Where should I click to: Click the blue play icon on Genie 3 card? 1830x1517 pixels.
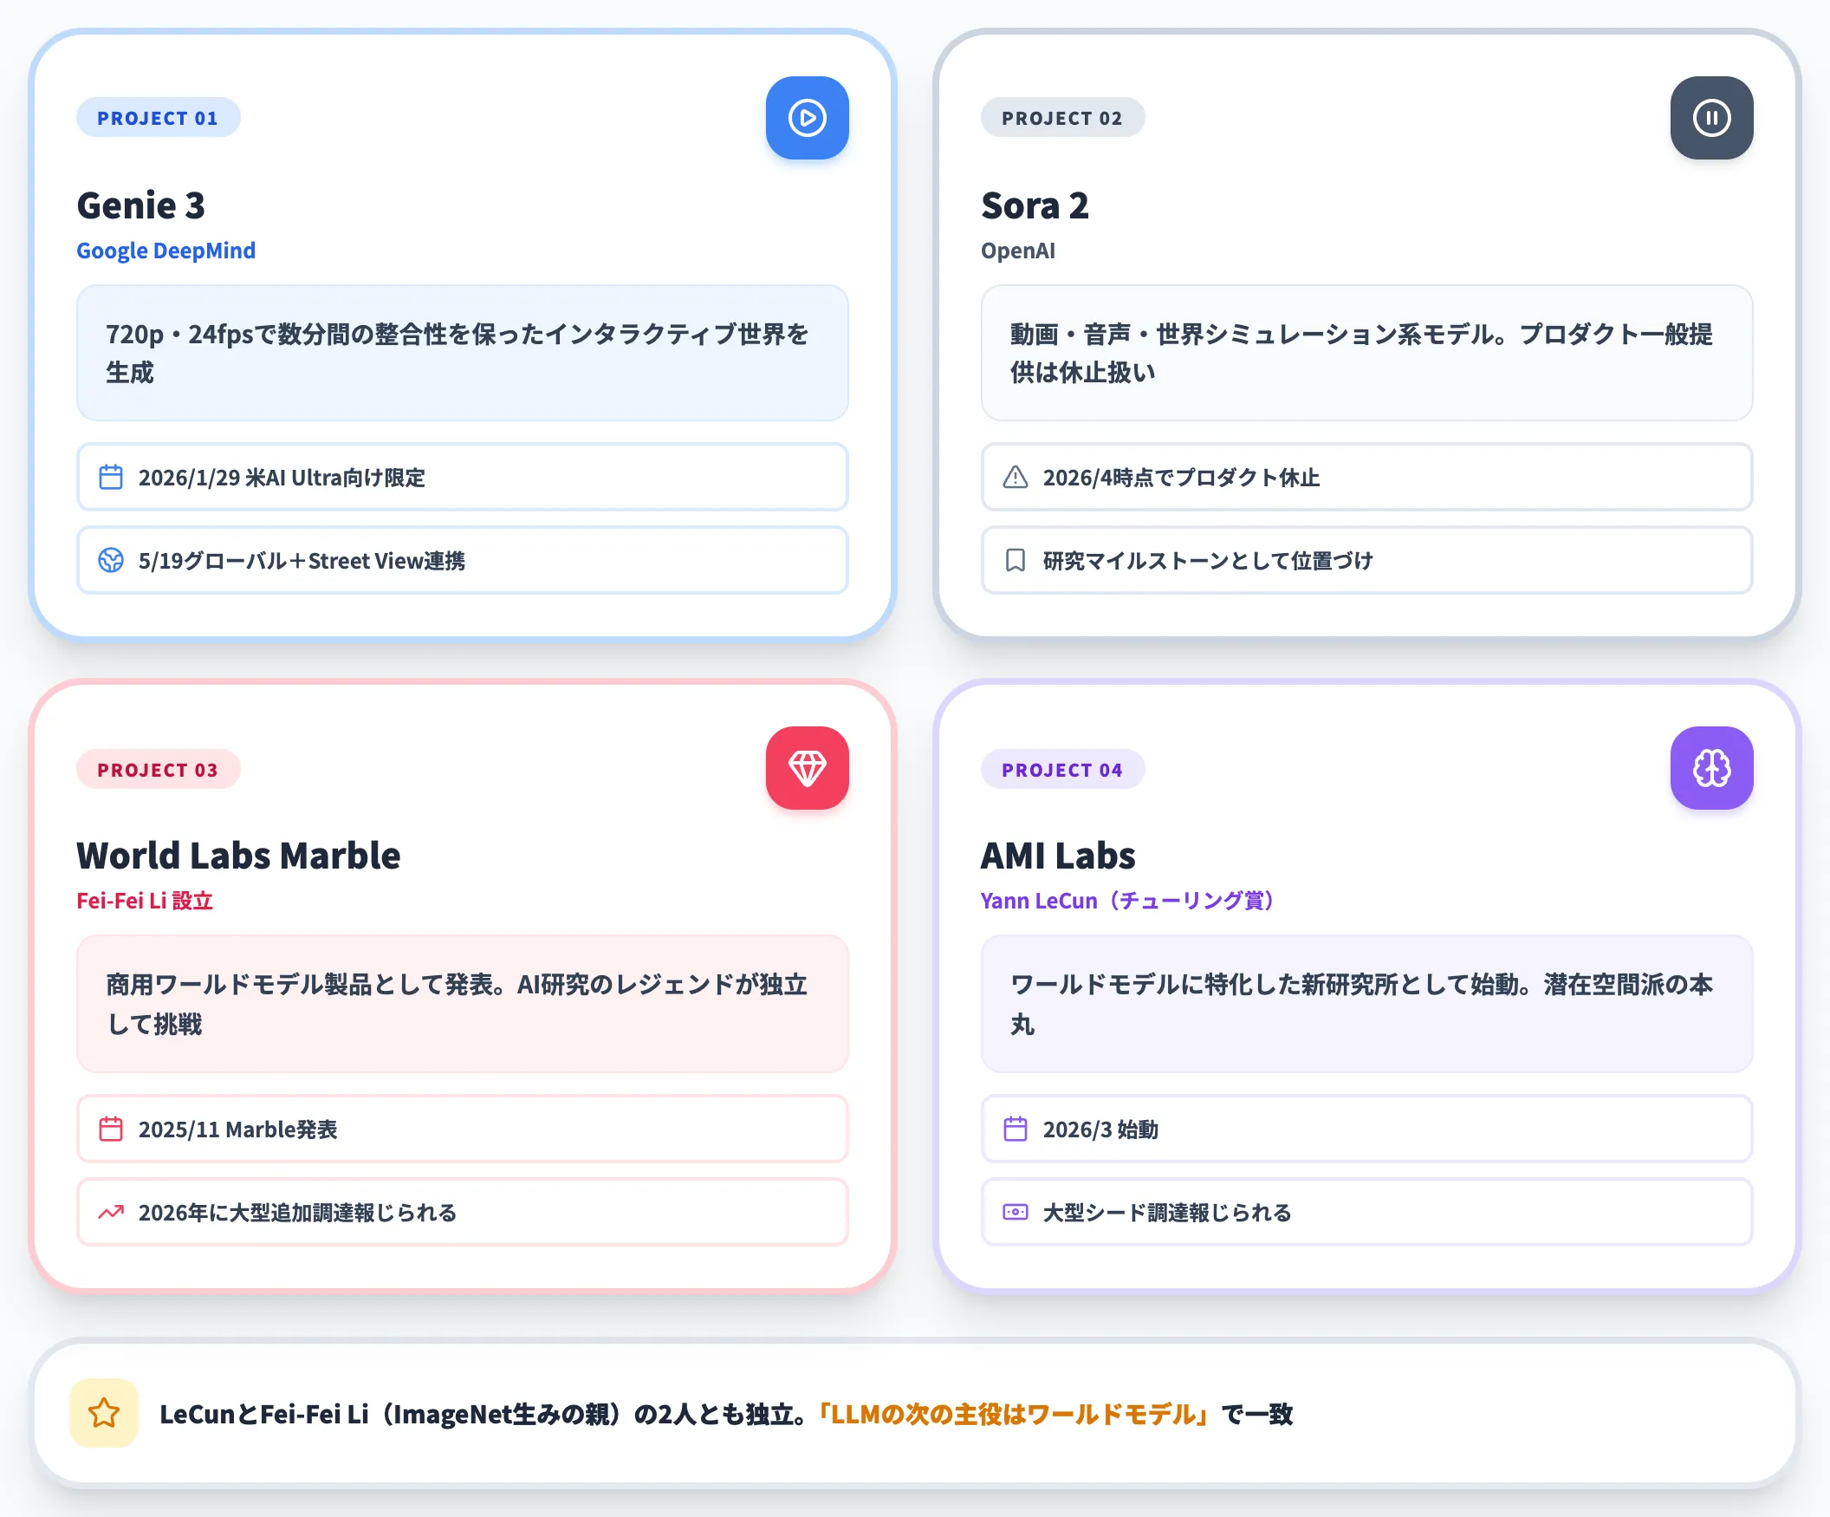tap(807, 118)
